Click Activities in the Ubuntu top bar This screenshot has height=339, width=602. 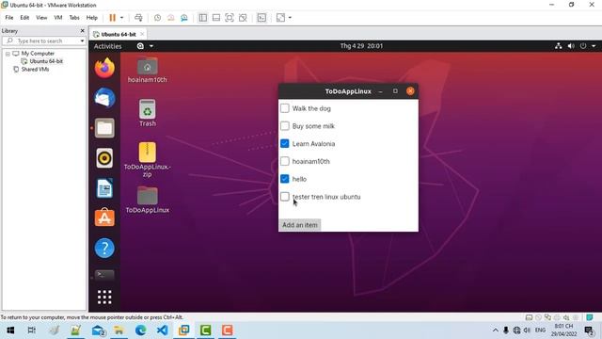tap(107, 46)
